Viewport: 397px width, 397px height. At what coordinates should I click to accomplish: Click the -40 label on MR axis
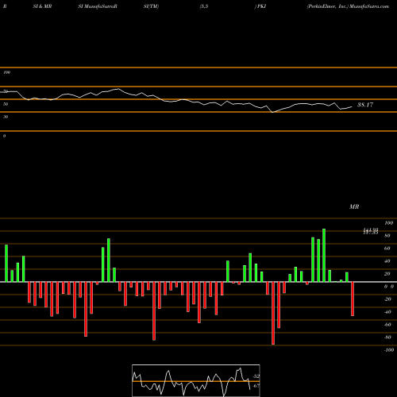[387, 312]
